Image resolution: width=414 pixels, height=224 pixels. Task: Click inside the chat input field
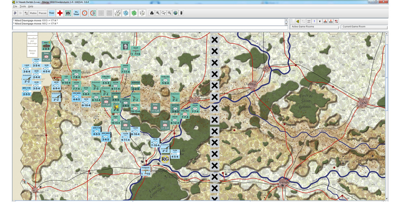click(150, 28)
